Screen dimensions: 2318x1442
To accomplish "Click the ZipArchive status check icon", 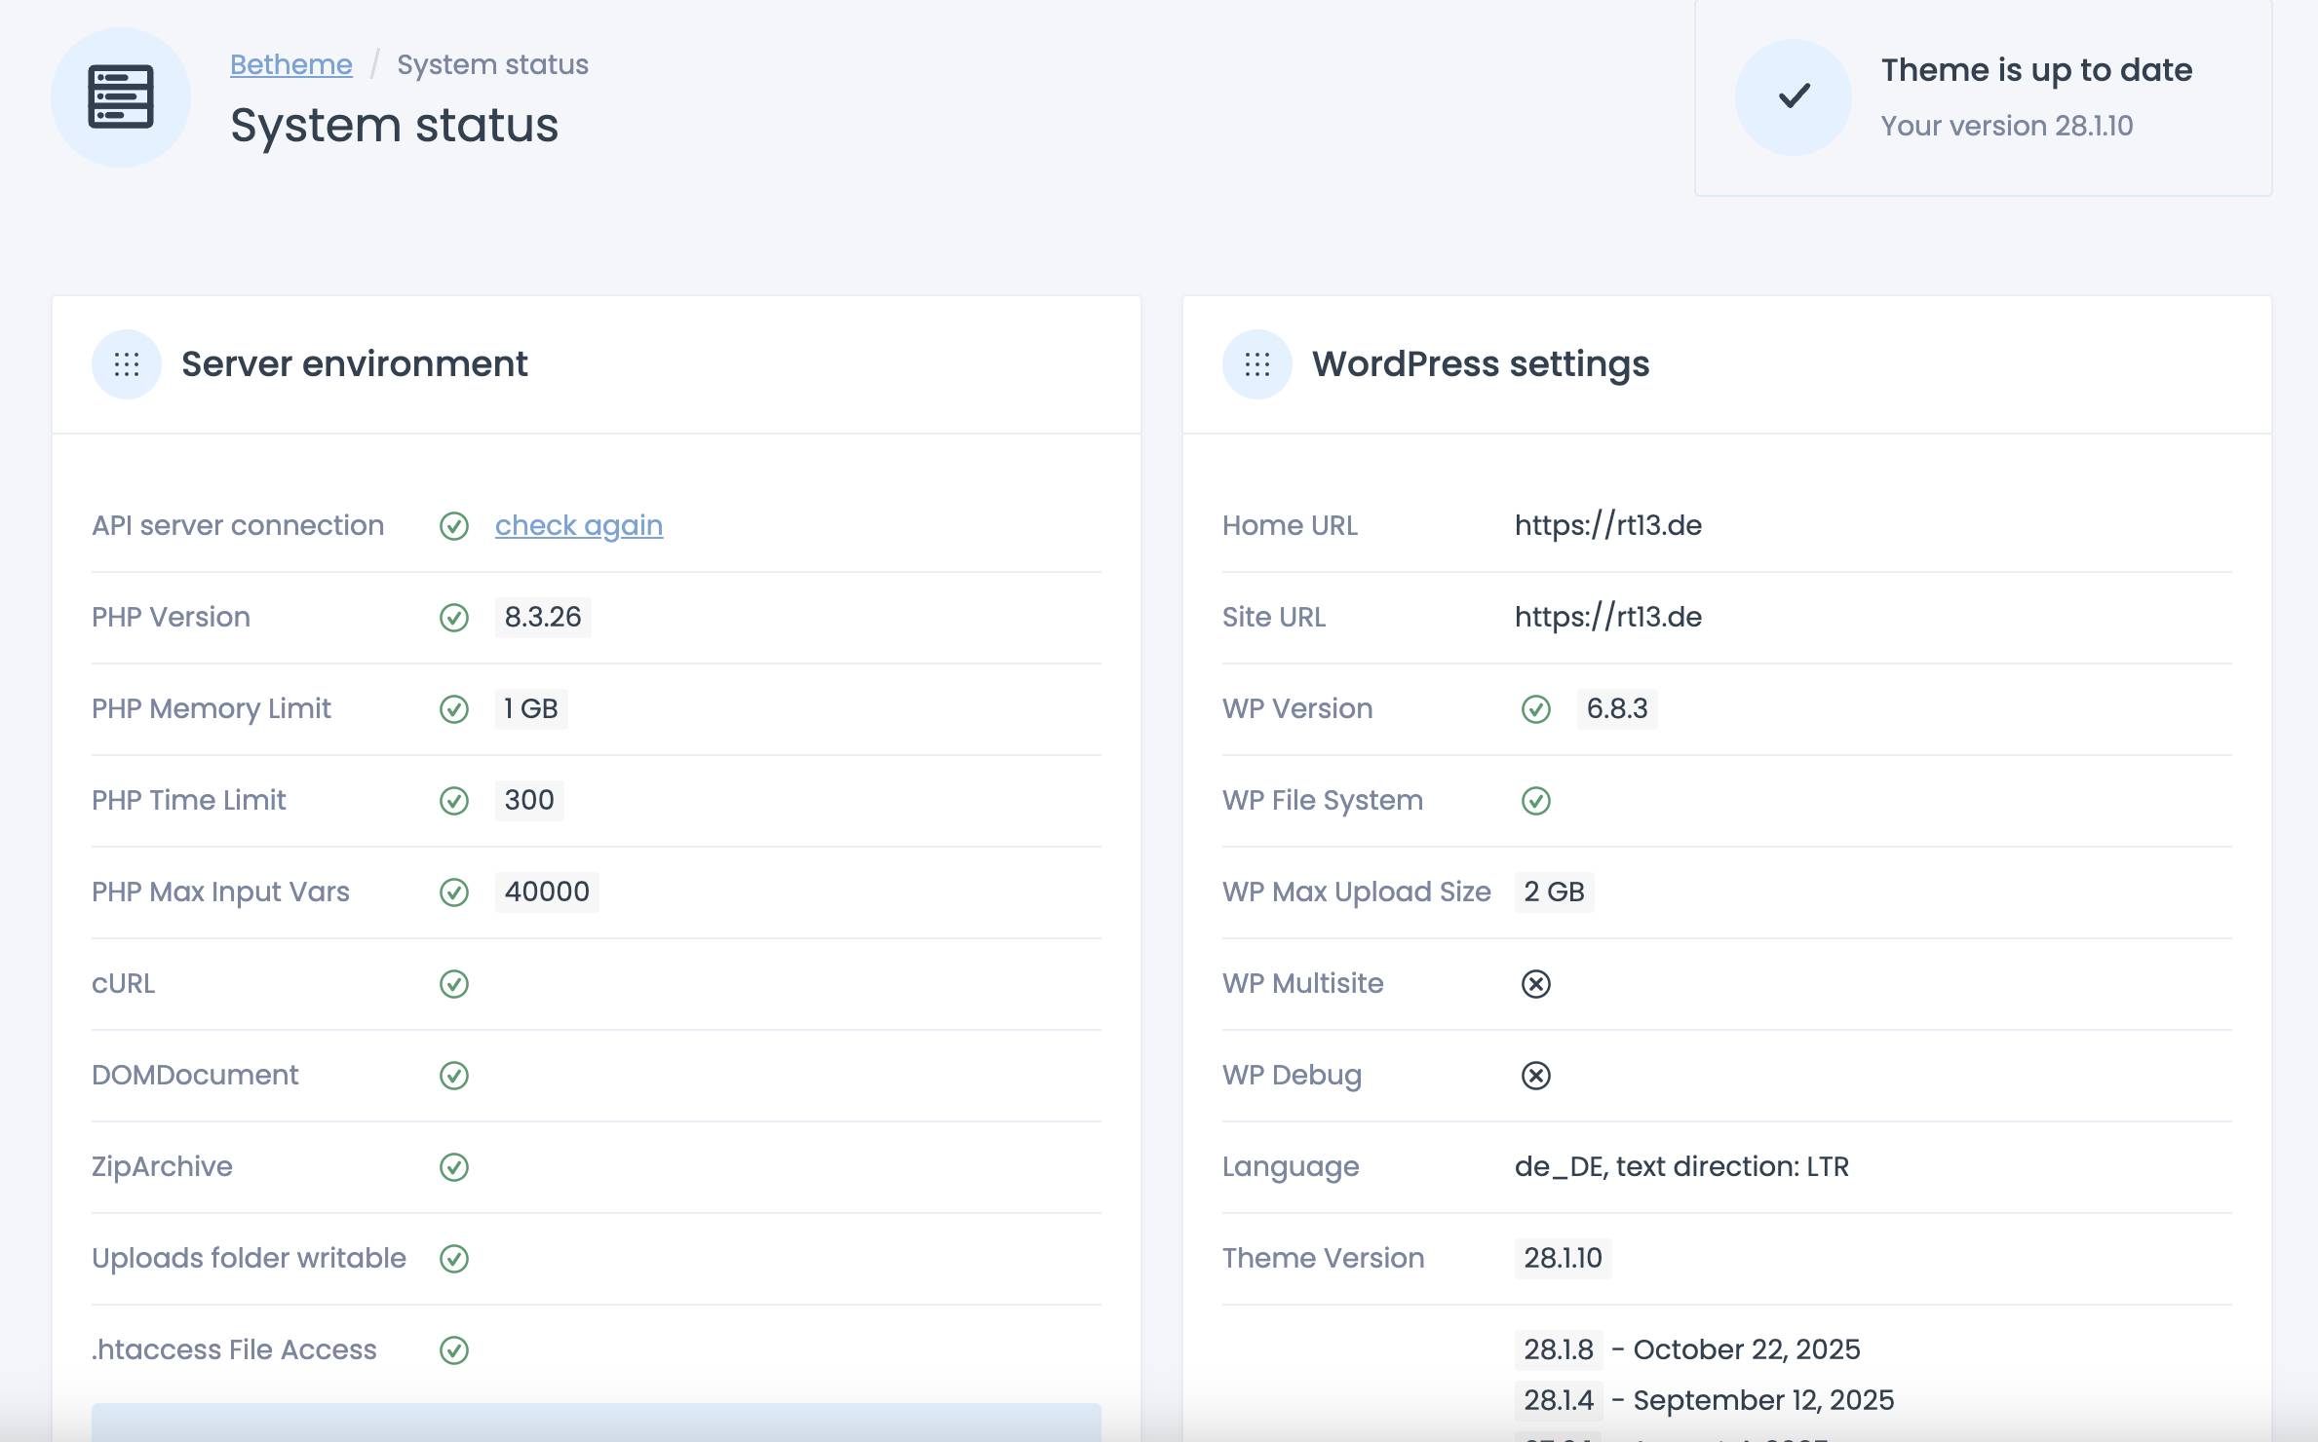I will [454, 1167].
